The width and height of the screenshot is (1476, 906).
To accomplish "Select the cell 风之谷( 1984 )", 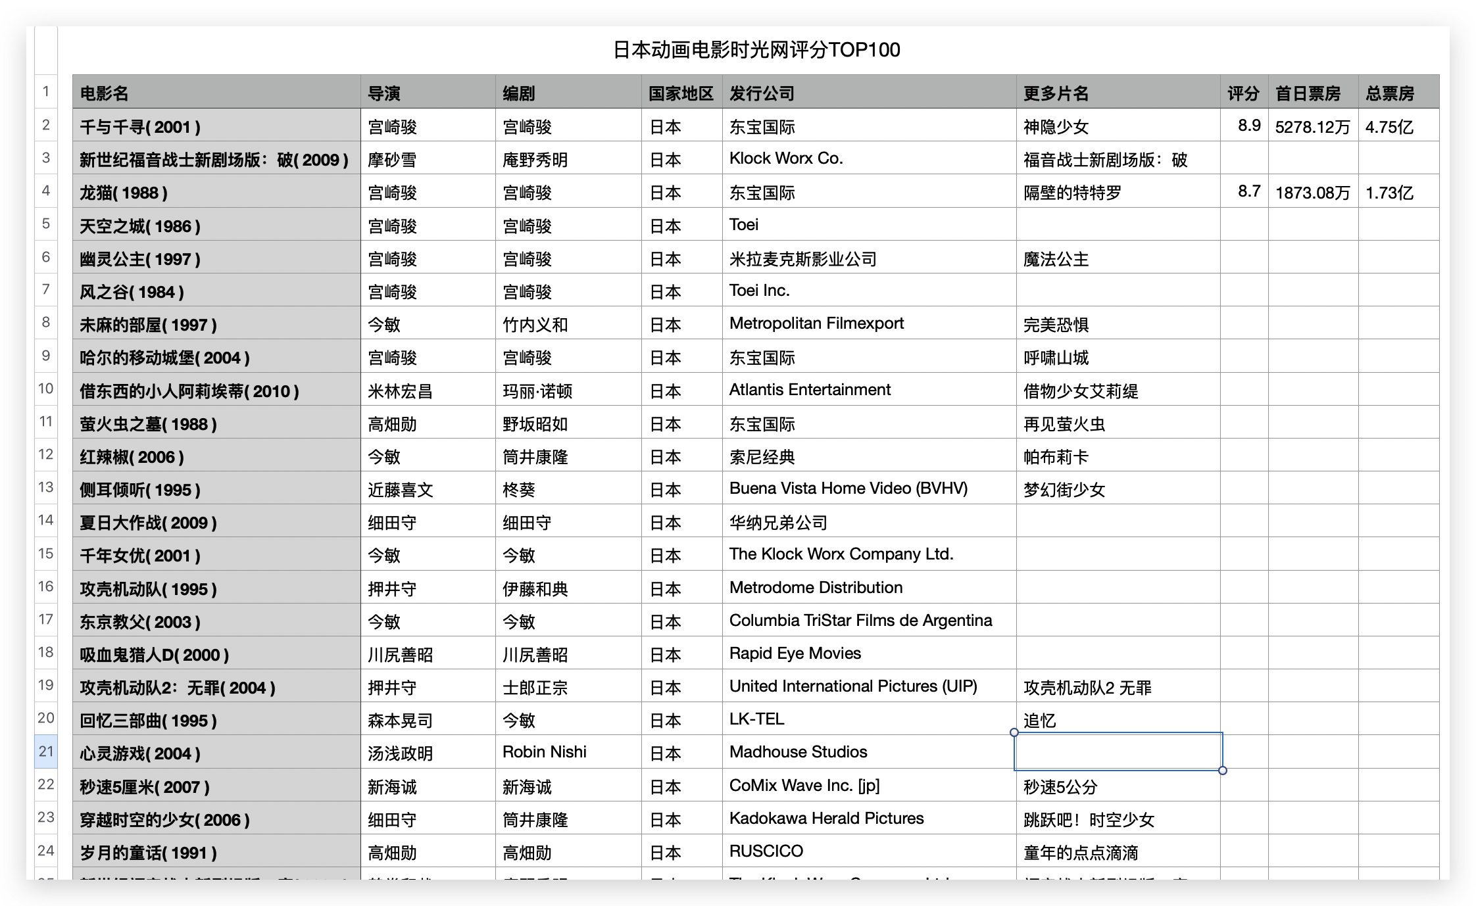I will click(x=216, y=291).
